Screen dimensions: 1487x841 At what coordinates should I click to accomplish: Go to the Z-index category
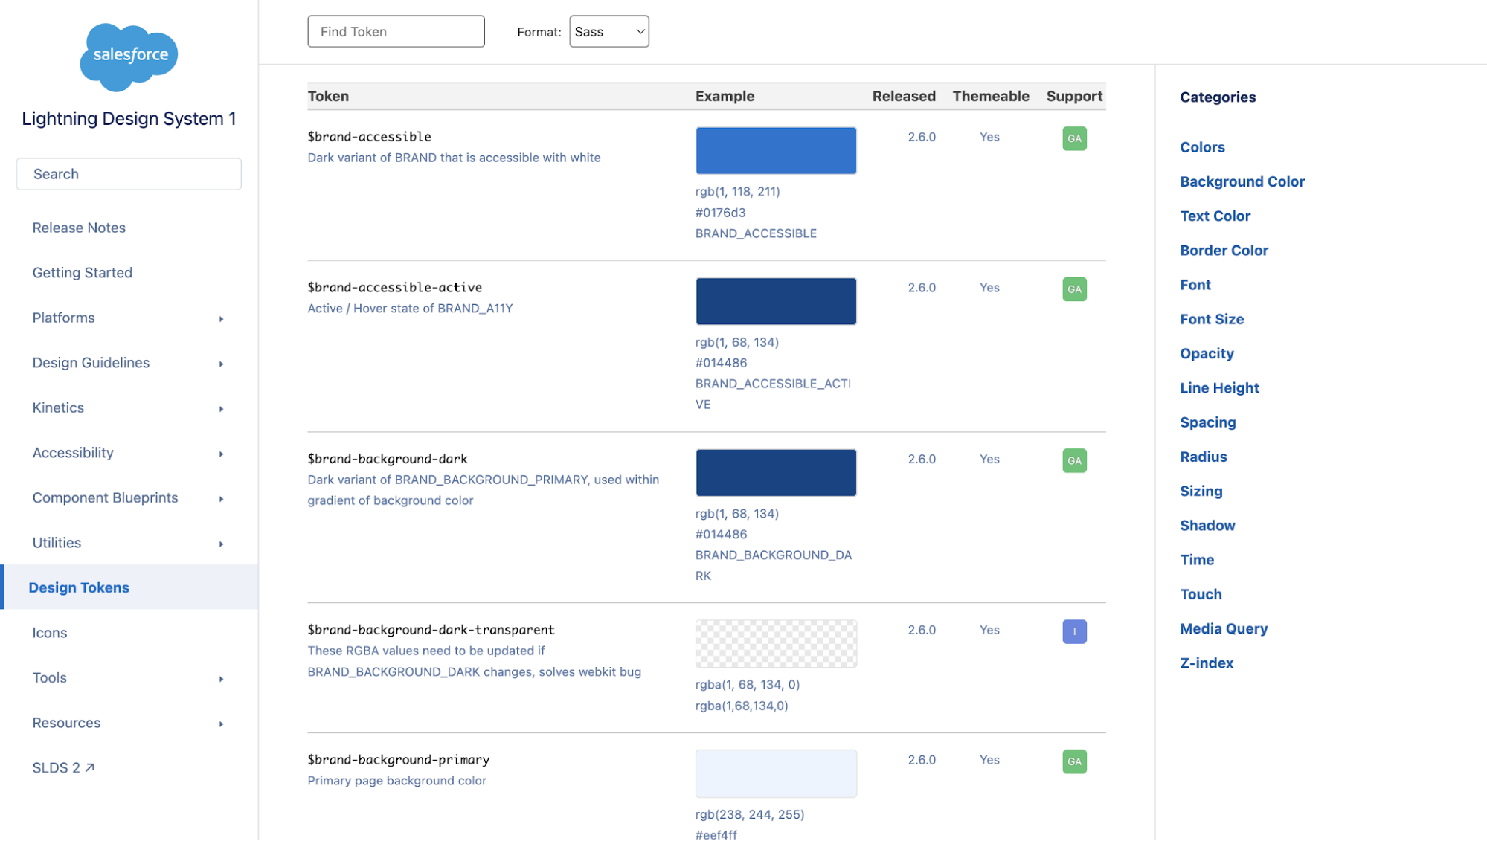coord(1206,663)
